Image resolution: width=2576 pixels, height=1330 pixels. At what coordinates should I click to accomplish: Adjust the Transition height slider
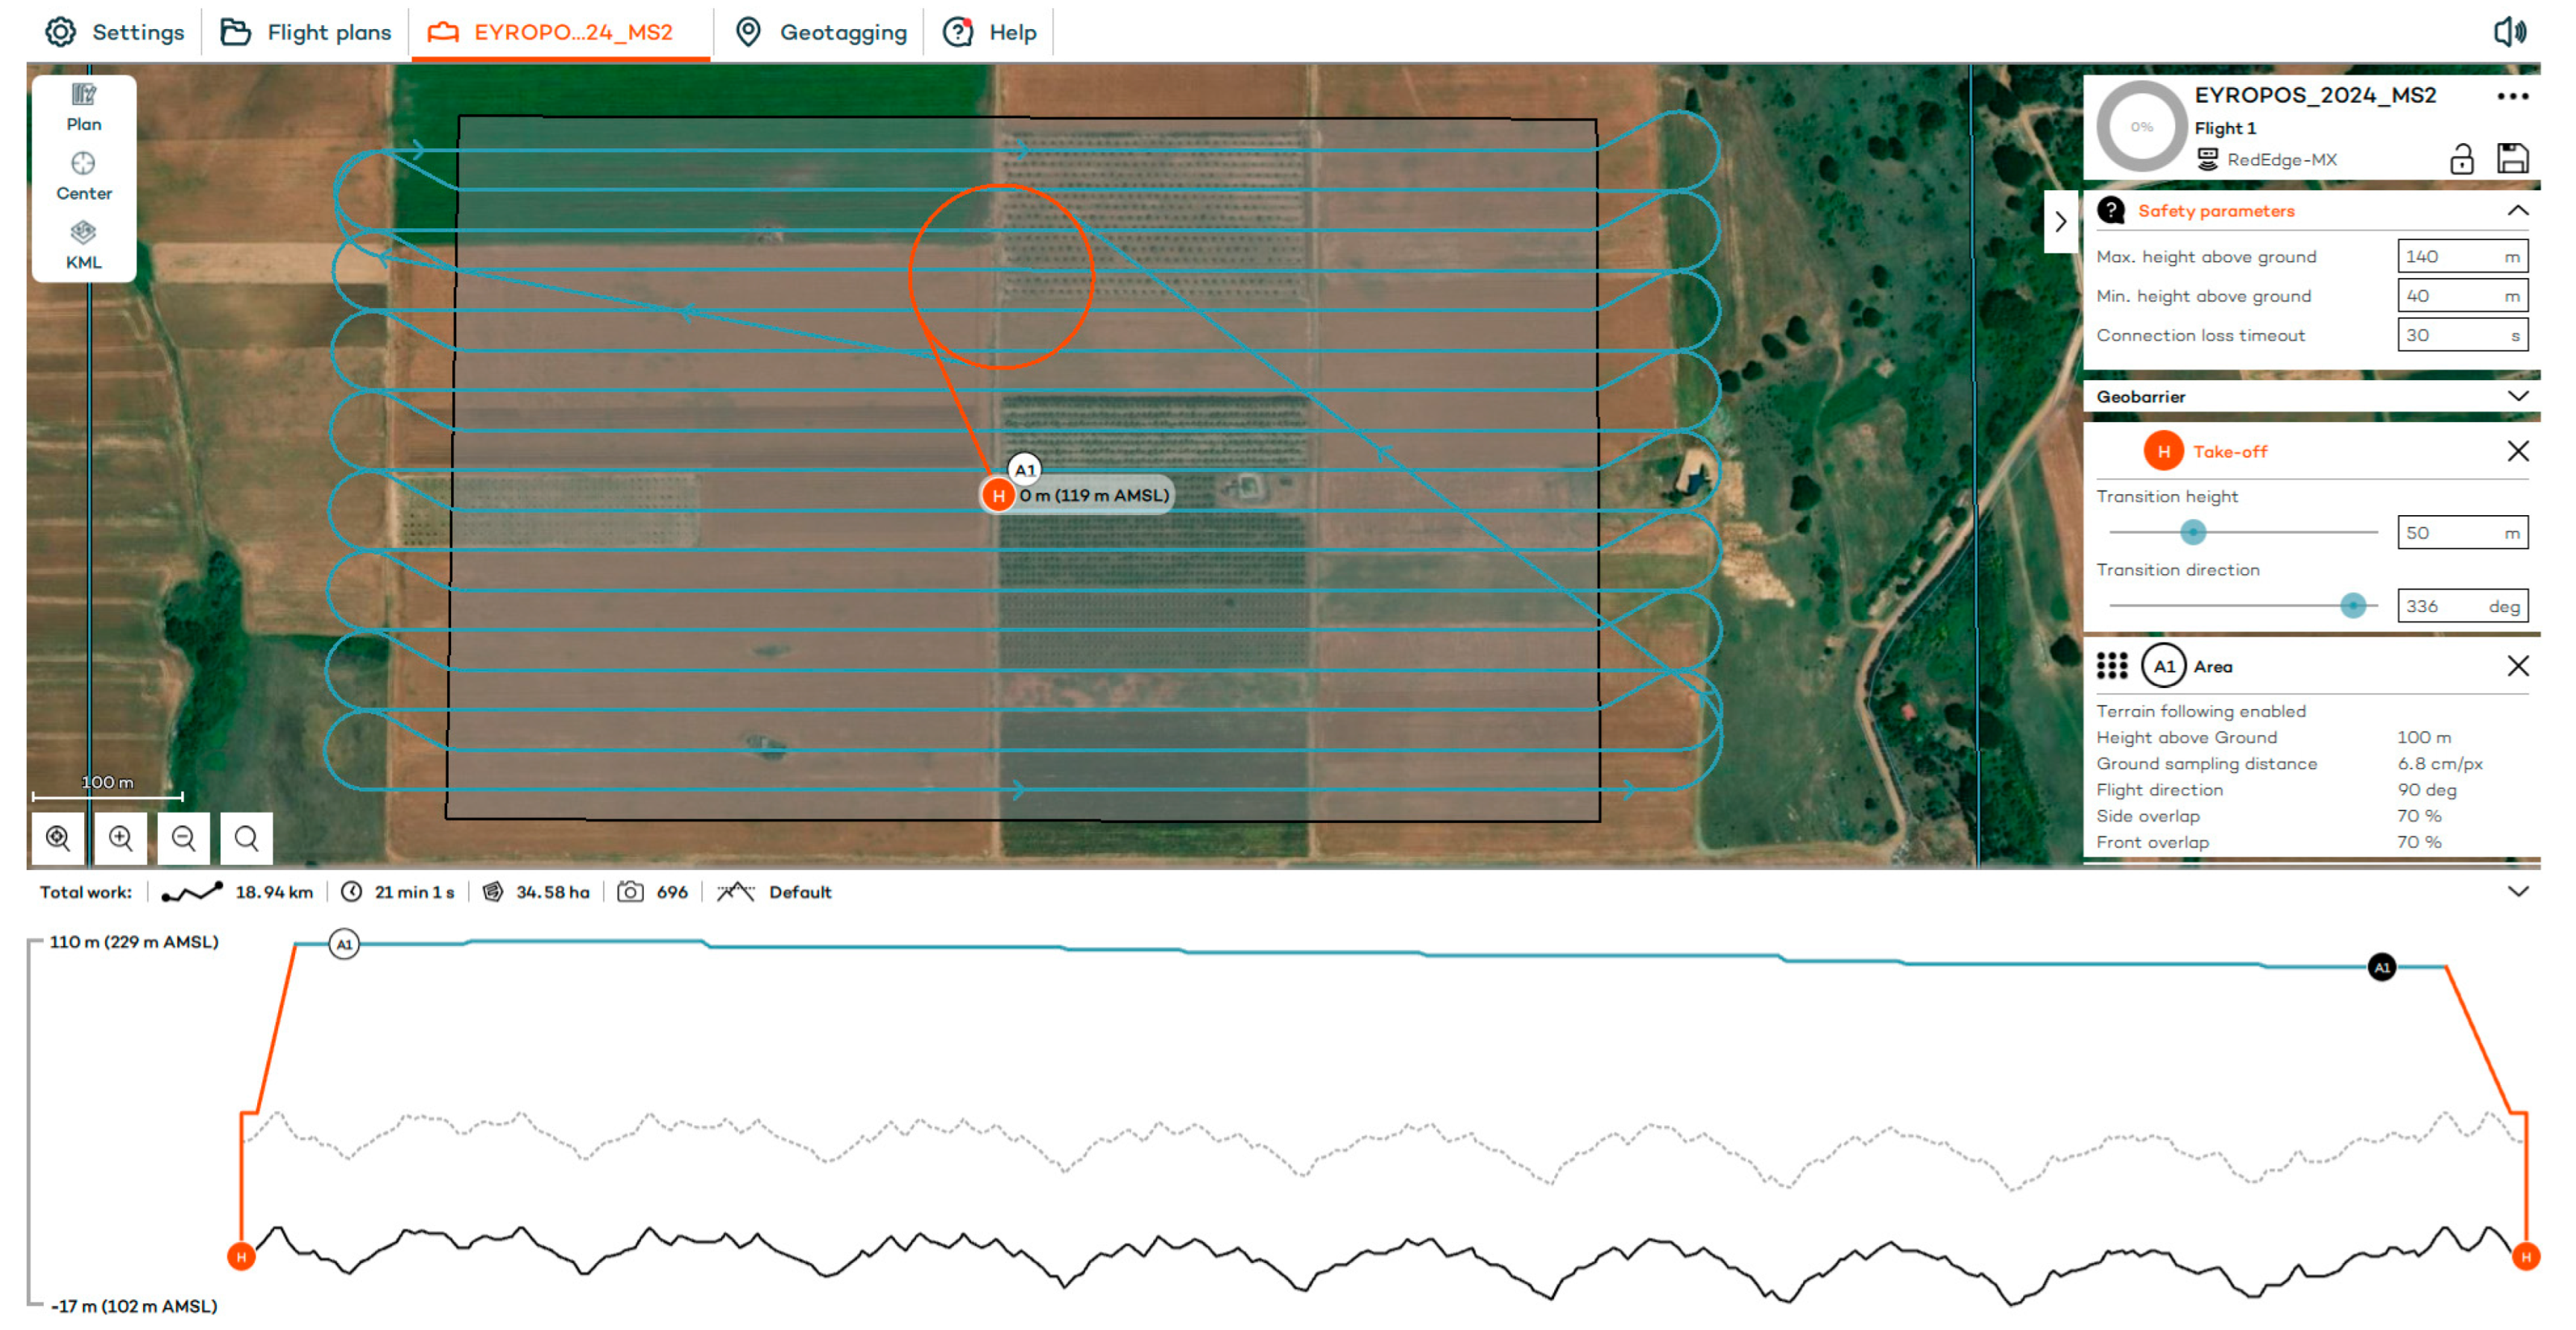pos(2192,532)
